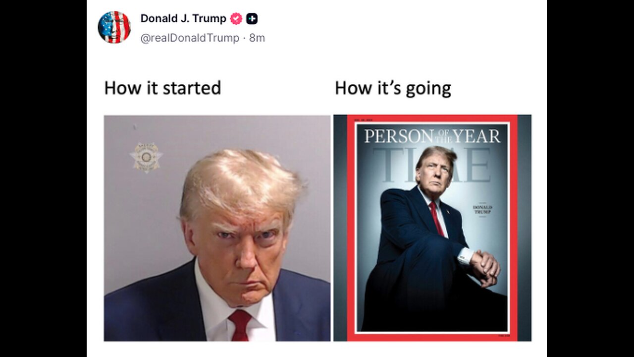The height and width of the screenshot is (357, 634).
Task: Select the How it's going caption
Action: click(393, 88)
